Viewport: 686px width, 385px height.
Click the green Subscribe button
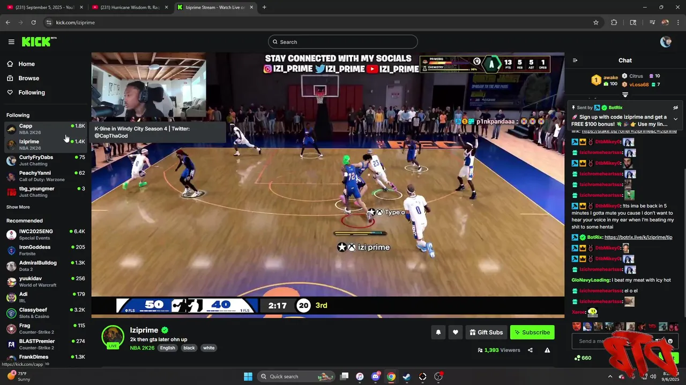tap(532, 332)
